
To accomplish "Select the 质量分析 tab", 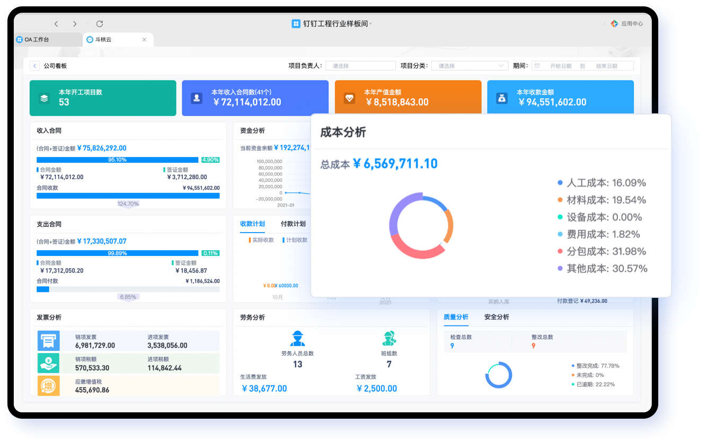I will click(456, 317).
